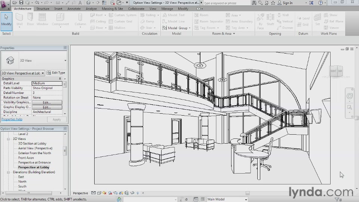Click the Favorites star icon

[x=273, y=3]
